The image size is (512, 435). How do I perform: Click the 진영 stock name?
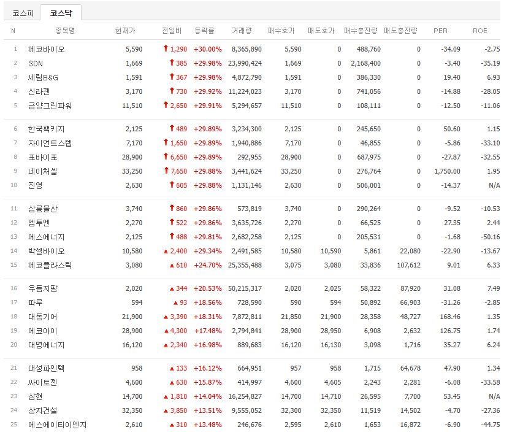point(36,185)
